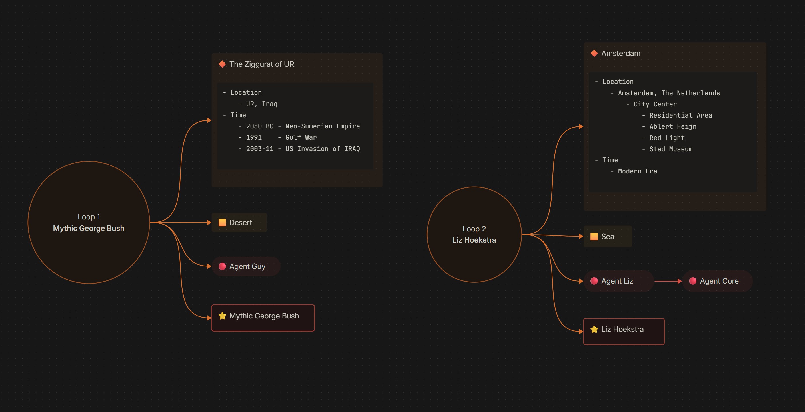Click the Desert node label
The height and width of the screenshot is (412, 805).
pyautogui.click(x=240, y=223)
